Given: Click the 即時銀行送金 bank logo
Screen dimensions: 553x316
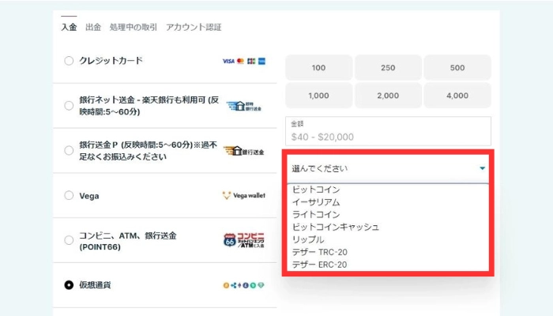Looking at the screenshot, I should [244, 106].
